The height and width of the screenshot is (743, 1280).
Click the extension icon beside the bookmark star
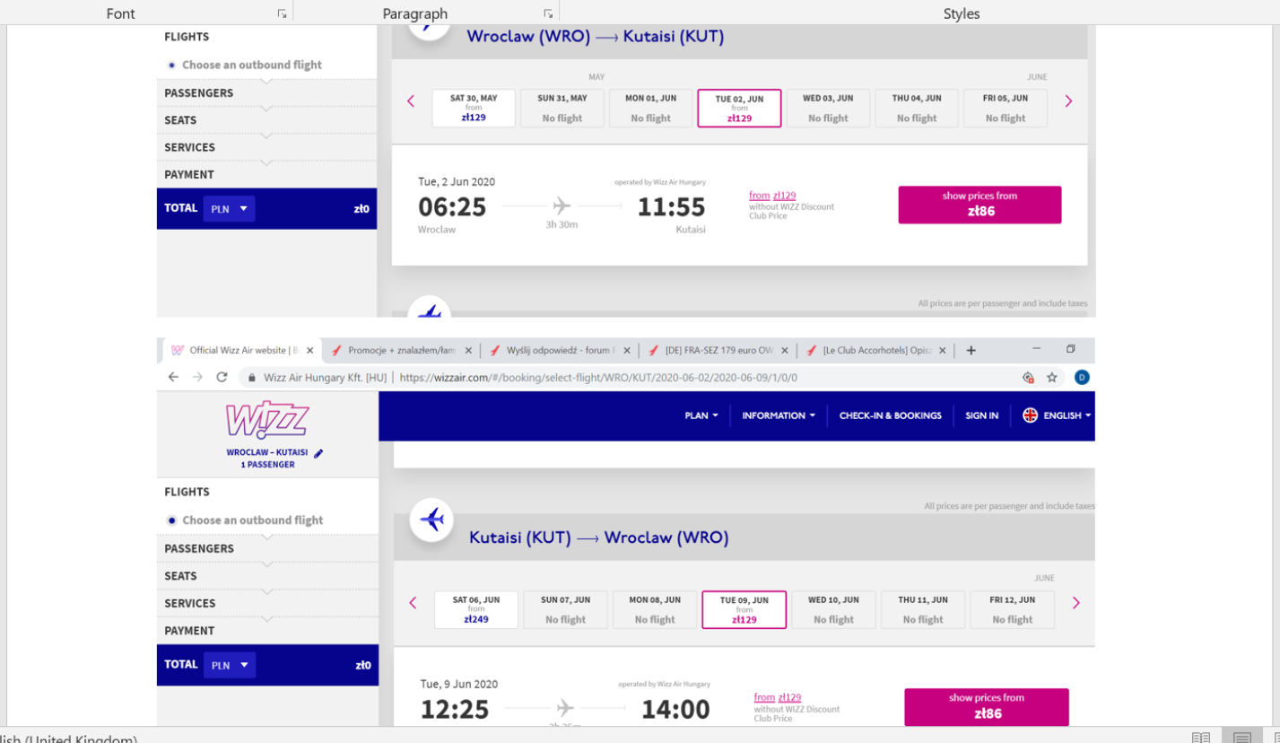1029,378
